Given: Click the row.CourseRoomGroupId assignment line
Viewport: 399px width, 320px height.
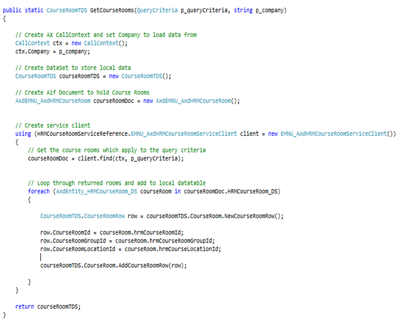Looking at the screenshot, I should [x=127, y=241].
